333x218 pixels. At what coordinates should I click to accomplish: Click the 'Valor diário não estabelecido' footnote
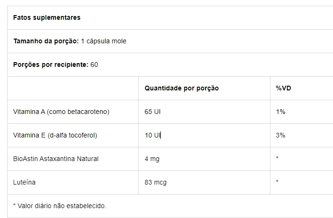(x=60, y=206)
